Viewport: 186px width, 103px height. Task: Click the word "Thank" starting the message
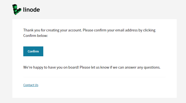coord(28,30)
